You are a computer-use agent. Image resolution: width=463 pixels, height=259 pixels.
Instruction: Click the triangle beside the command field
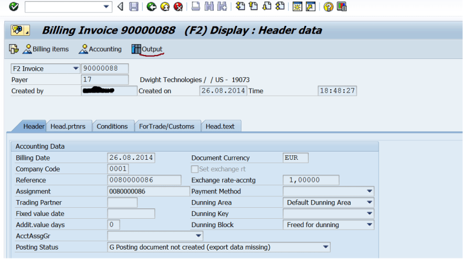click(120, 7)
